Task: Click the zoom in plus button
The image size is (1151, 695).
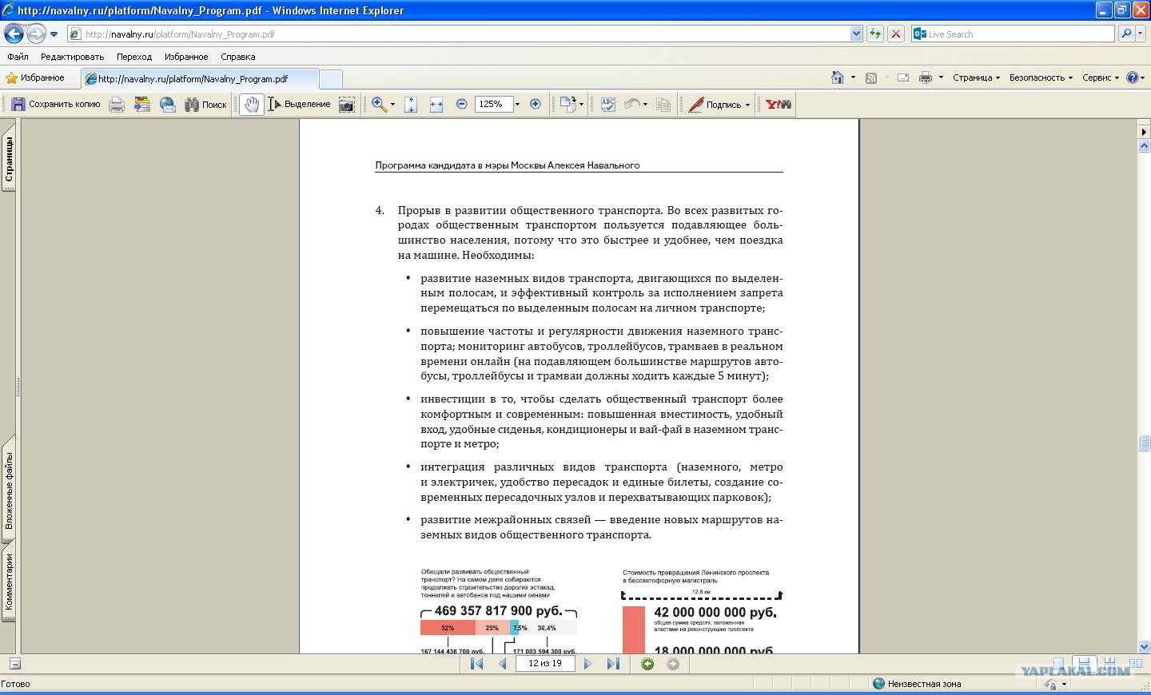Action: pyautogui.click(x=536, y=104)
